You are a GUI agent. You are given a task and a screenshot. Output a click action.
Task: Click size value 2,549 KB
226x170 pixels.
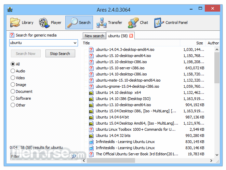tap(197, 129)
